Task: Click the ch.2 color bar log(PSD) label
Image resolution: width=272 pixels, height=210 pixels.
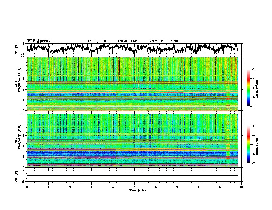Action: [x=257, y=146]
